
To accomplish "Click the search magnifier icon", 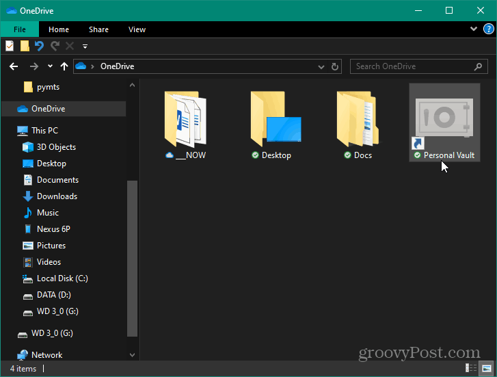I will point(478,66).
